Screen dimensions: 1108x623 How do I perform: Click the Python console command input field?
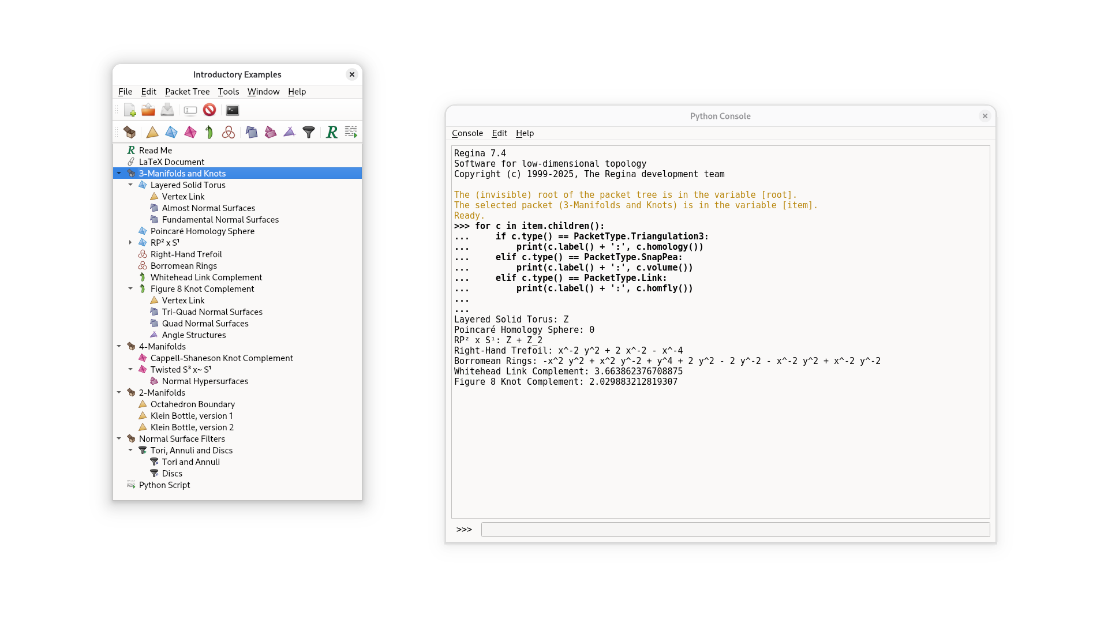(x=735, y=530)
